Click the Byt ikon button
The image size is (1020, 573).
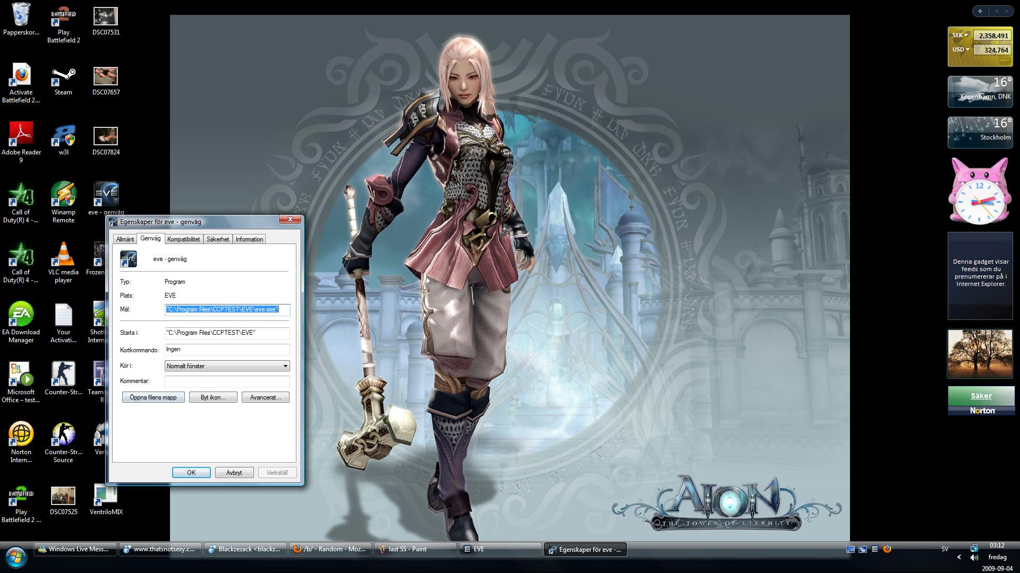(x=212, y=397)
